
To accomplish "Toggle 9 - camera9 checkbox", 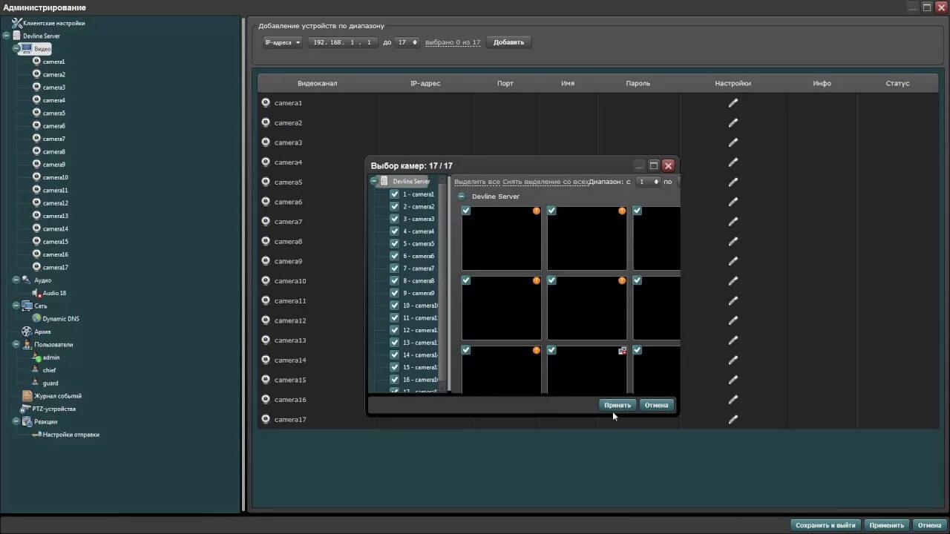I will 394,293.
